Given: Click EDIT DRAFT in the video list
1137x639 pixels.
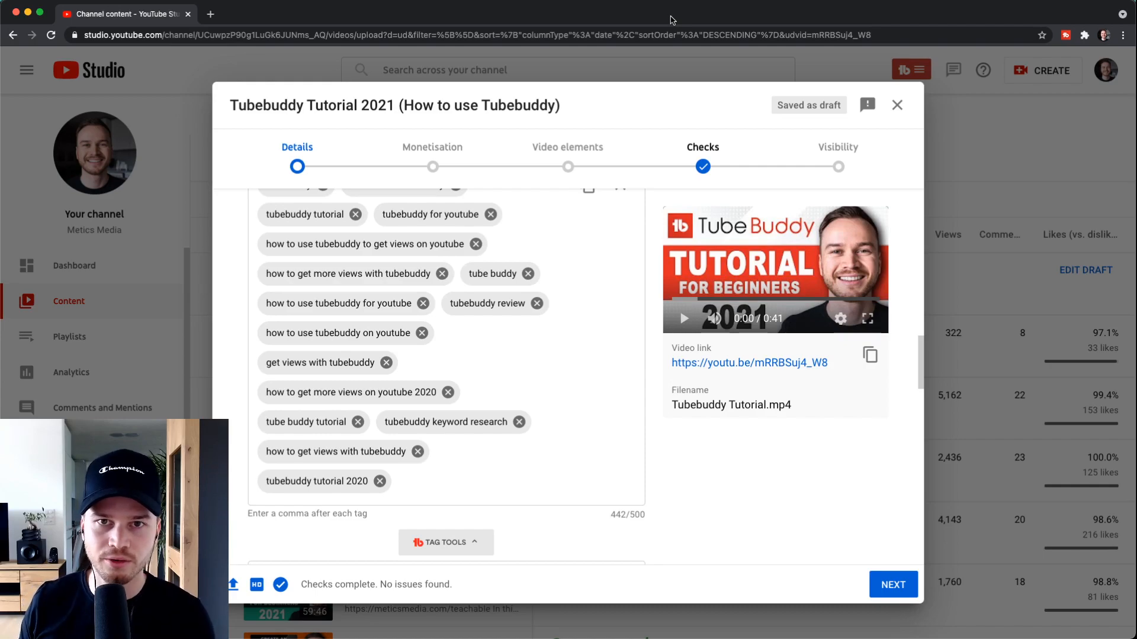Looking at the screenshot, I should click(x=1085, y=270).
